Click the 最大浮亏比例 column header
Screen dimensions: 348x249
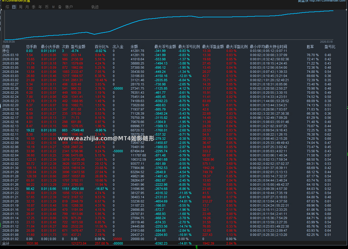pyautogui.click(x=189, y=47)
